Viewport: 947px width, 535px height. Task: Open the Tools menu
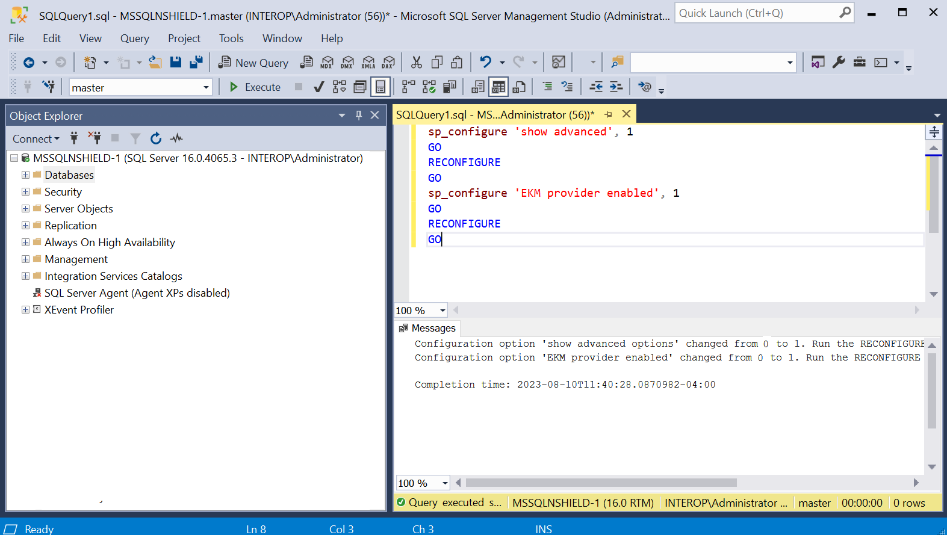(231, 39)
